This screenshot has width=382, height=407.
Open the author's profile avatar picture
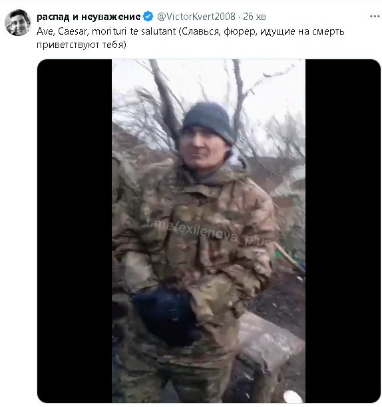click(x=17, y=23)
